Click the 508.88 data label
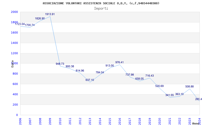This screenshot has width=202, height=126. click(190, 86)
